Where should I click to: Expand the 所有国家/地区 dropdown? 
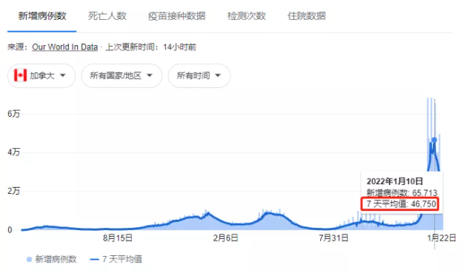(x=122, y=75)
